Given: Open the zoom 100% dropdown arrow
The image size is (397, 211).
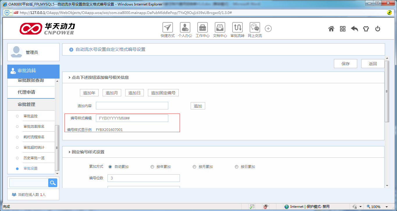Looking at the screenshot, I should [387, 207].
